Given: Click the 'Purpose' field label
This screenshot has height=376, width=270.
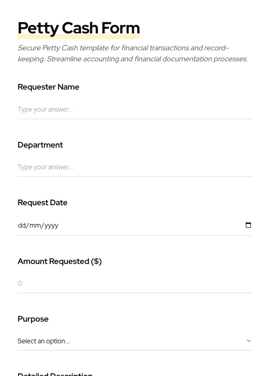Looking at the screenshot, I should tap(33, 319).
